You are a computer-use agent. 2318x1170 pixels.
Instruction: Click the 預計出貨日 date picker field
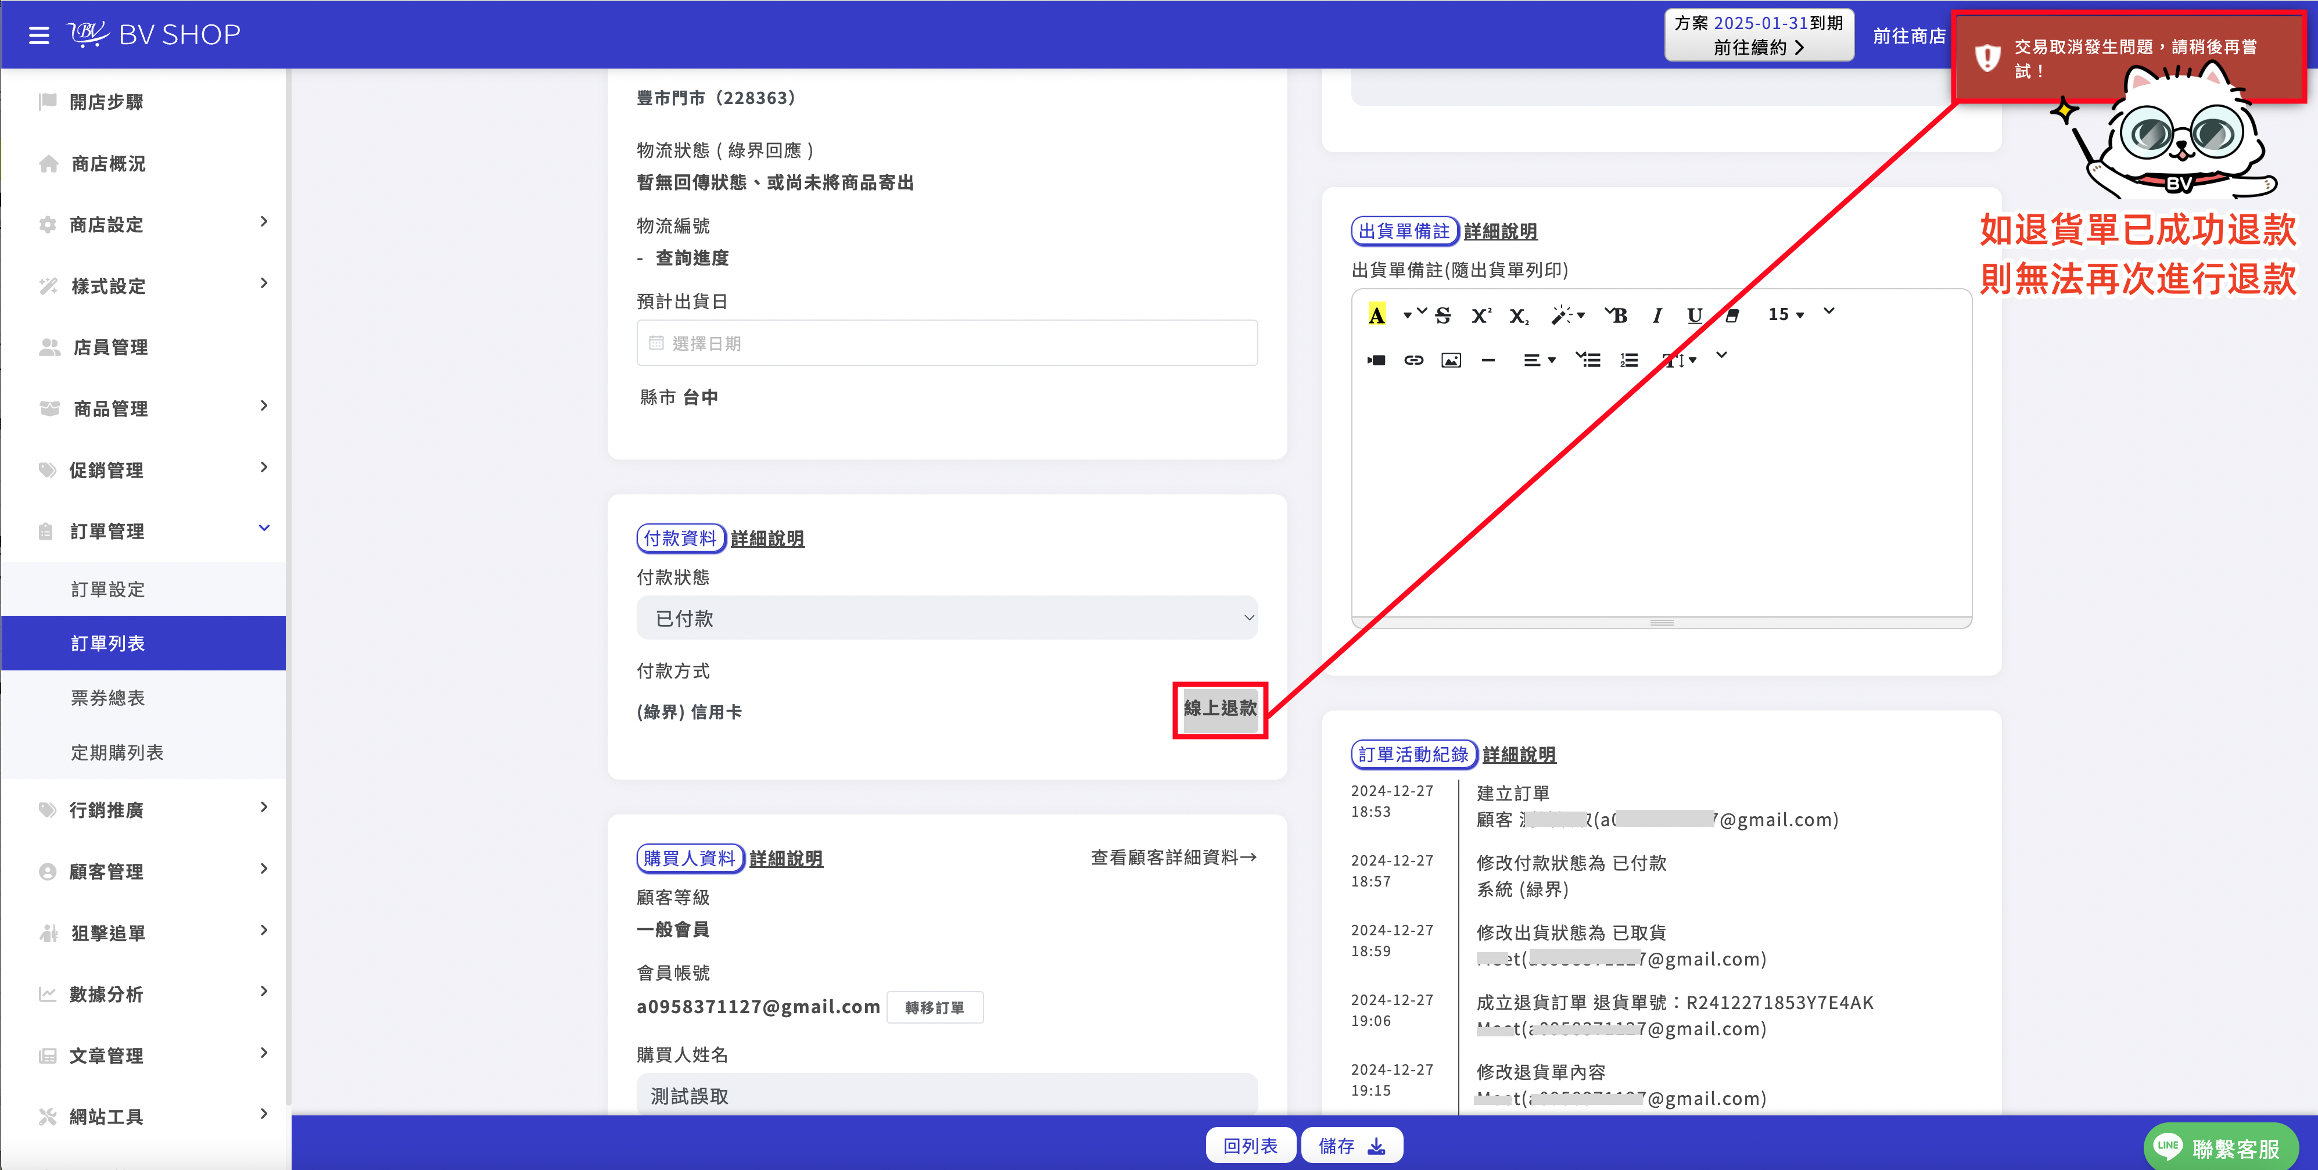[x=946, y=343]
